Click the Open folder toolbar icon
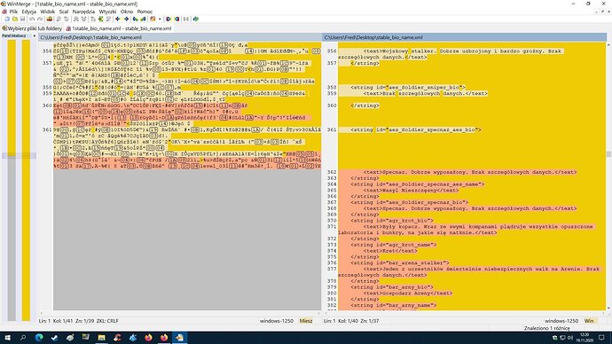Viewport: 612px width, 344px height. click(x=15, y=19)
